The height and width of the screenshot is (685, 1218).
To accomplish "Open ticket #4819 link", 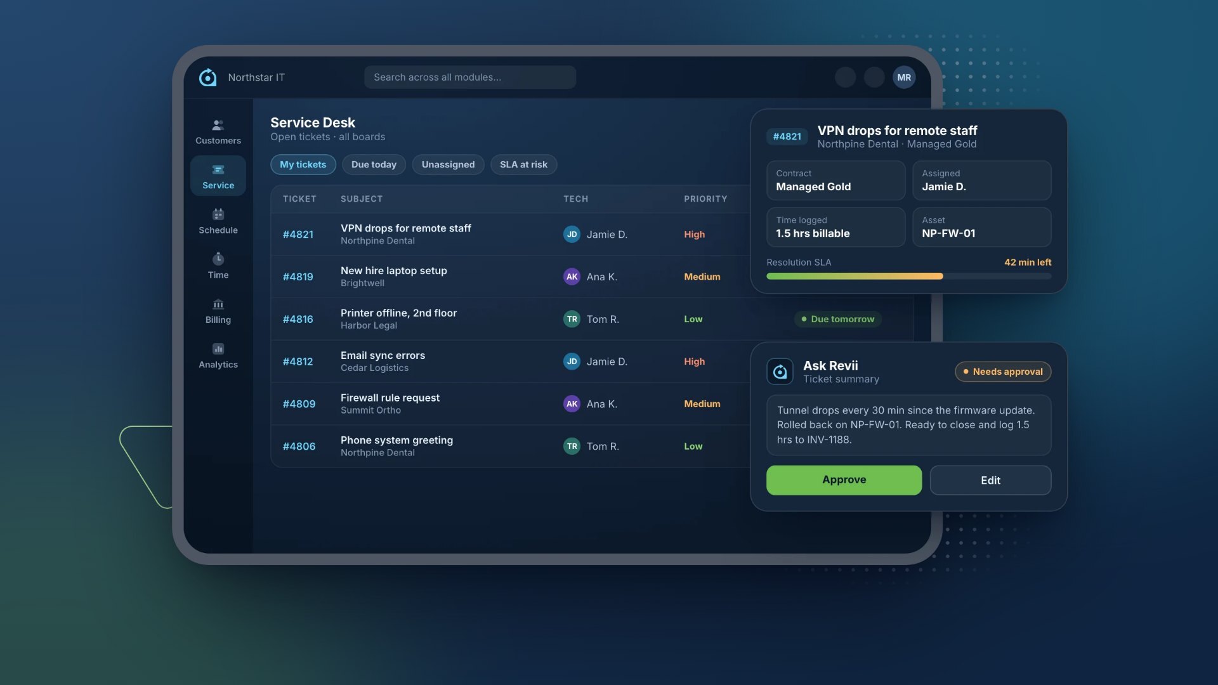I will [x=298, y=277].
